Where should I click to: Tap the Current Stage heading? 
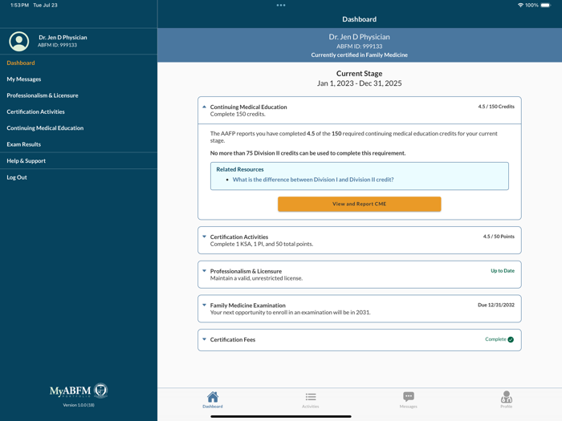(x=359, y=74)
